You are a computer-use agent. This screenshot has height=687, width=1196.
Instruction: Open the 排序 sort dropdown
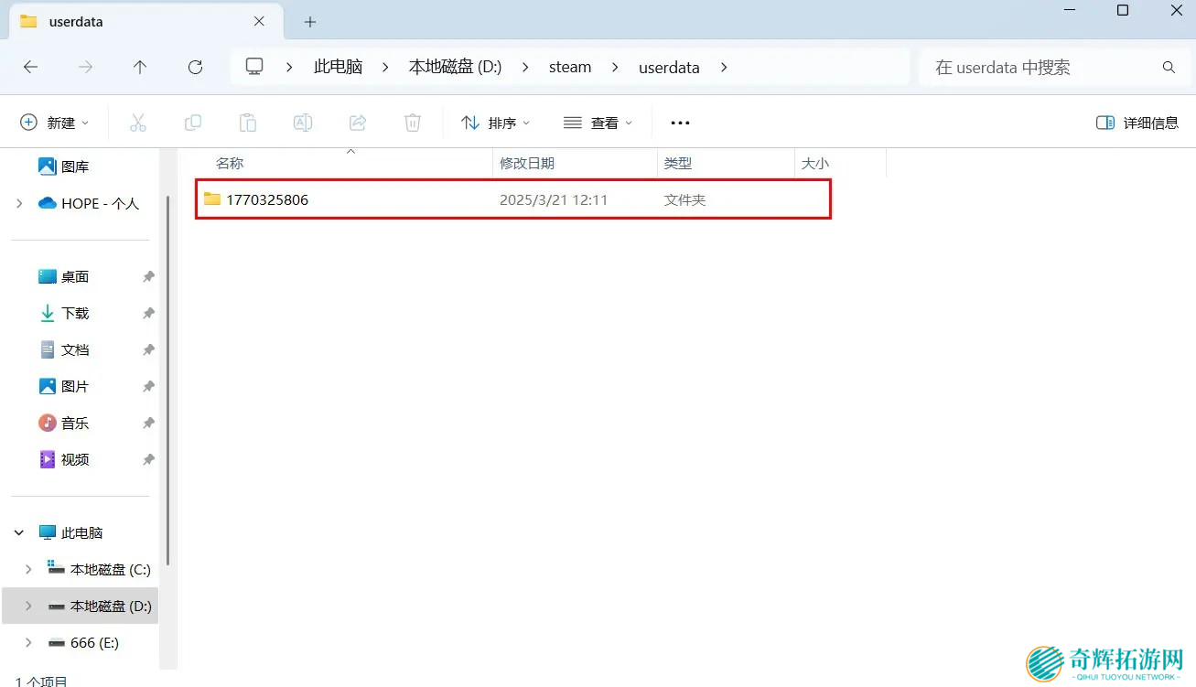click(x=496, y=123)
